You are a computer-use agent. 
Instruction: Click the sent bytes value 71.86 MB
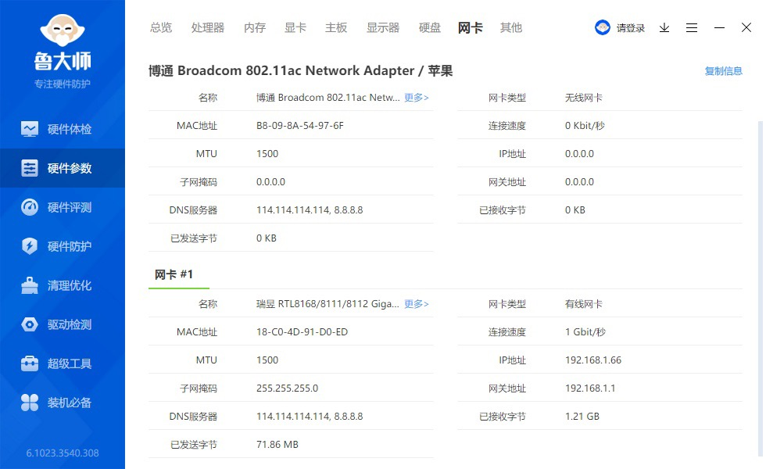[x=277, y=445]
